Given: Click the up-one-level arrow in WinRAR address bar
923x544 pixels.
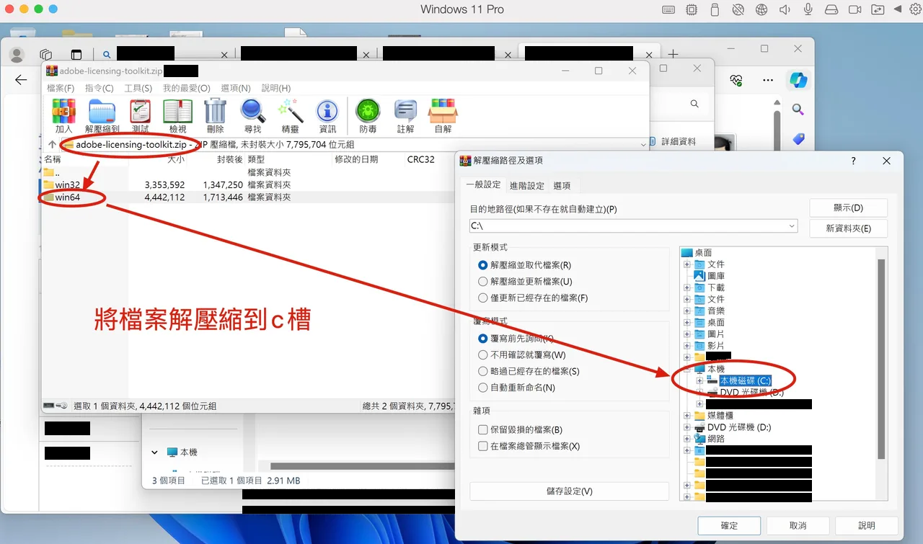Looking at the screenshot, I should tap(52, 145).
